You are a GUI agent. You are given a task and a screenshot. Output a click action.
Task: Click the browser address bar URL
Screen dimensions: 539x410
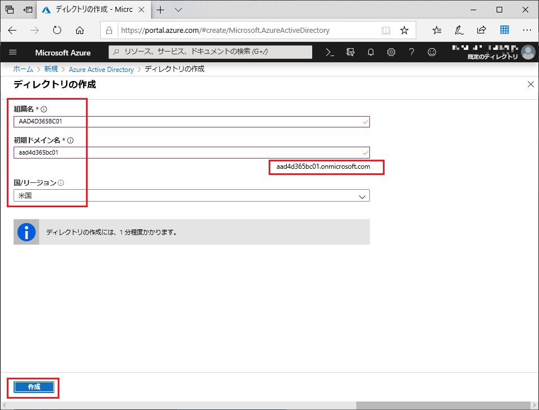click(x=225, y=30)
